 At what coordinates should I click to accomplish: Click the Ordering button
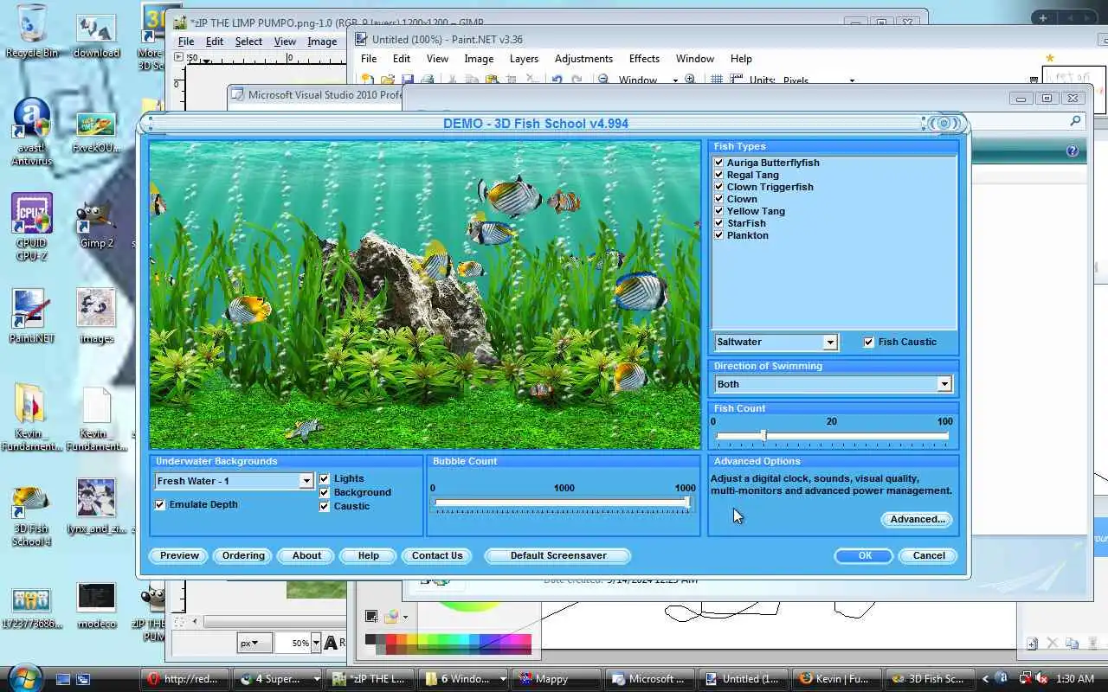(x=243, y=555)
